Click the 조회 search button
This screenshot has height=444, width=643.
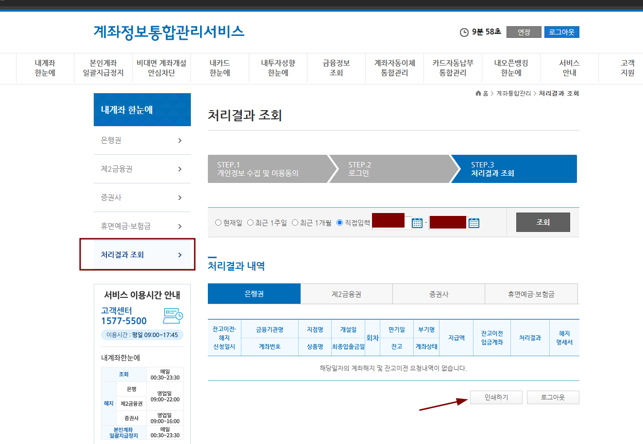coord(543,222)
